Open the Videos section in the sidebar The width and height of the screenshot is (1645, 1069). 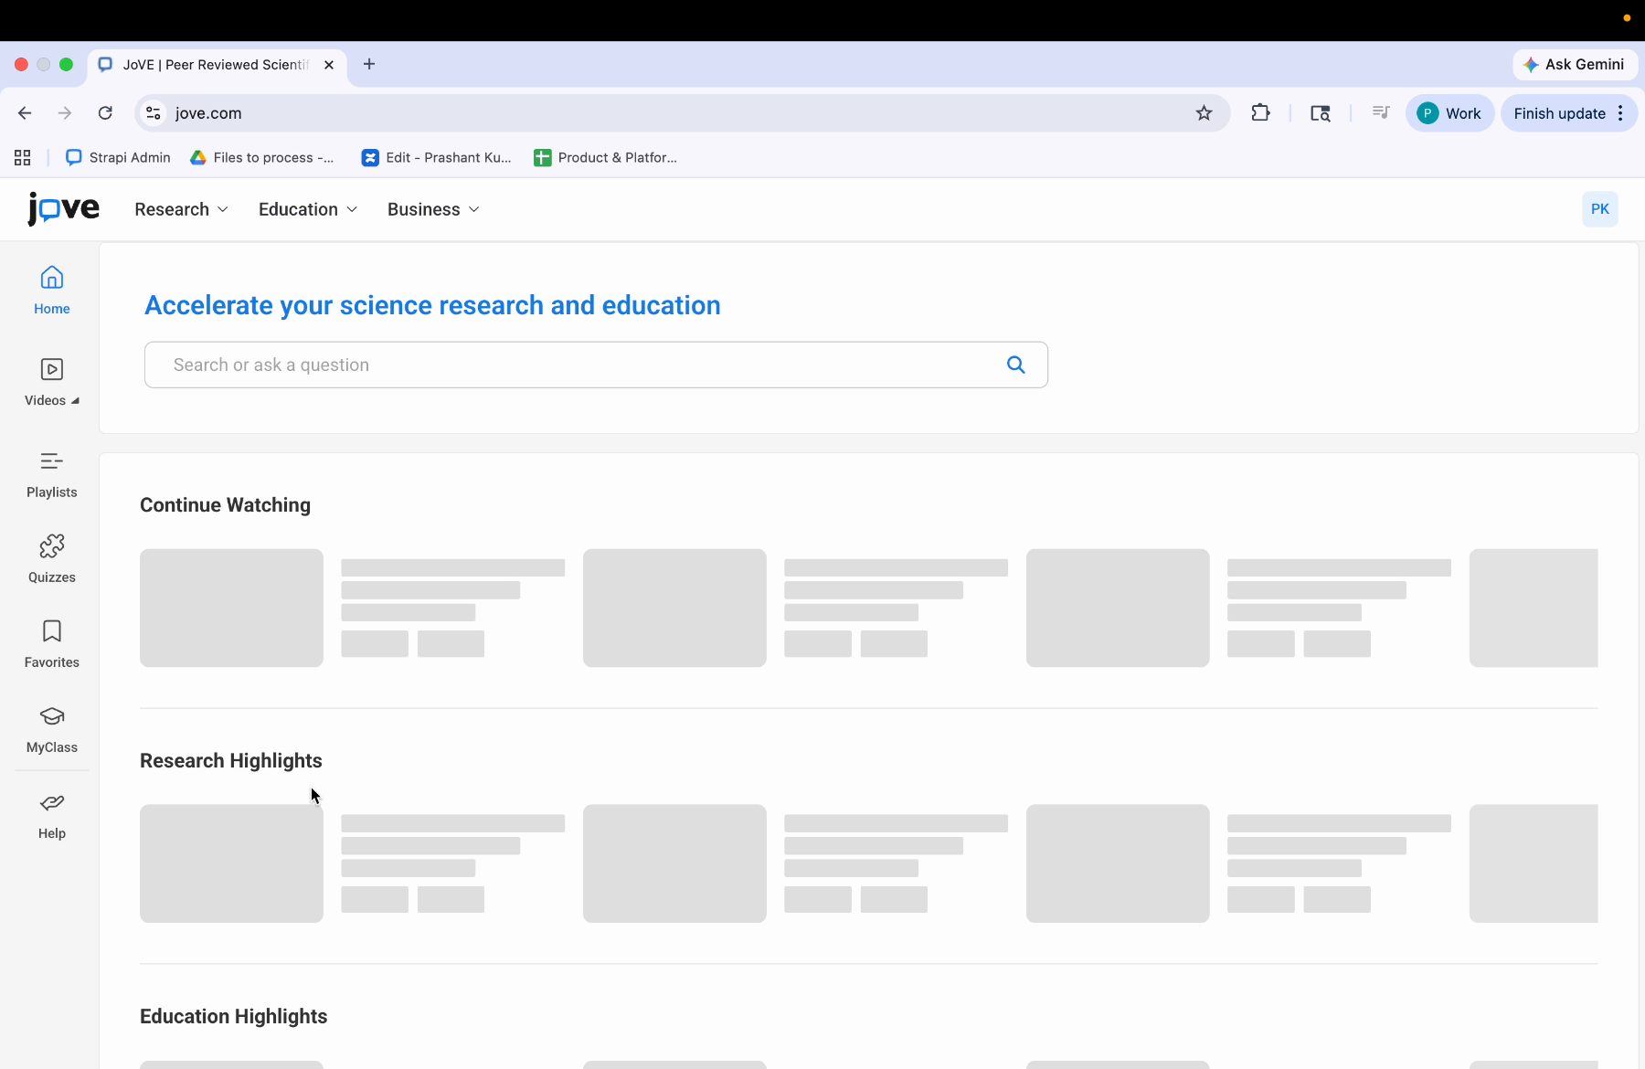(51, 382)
